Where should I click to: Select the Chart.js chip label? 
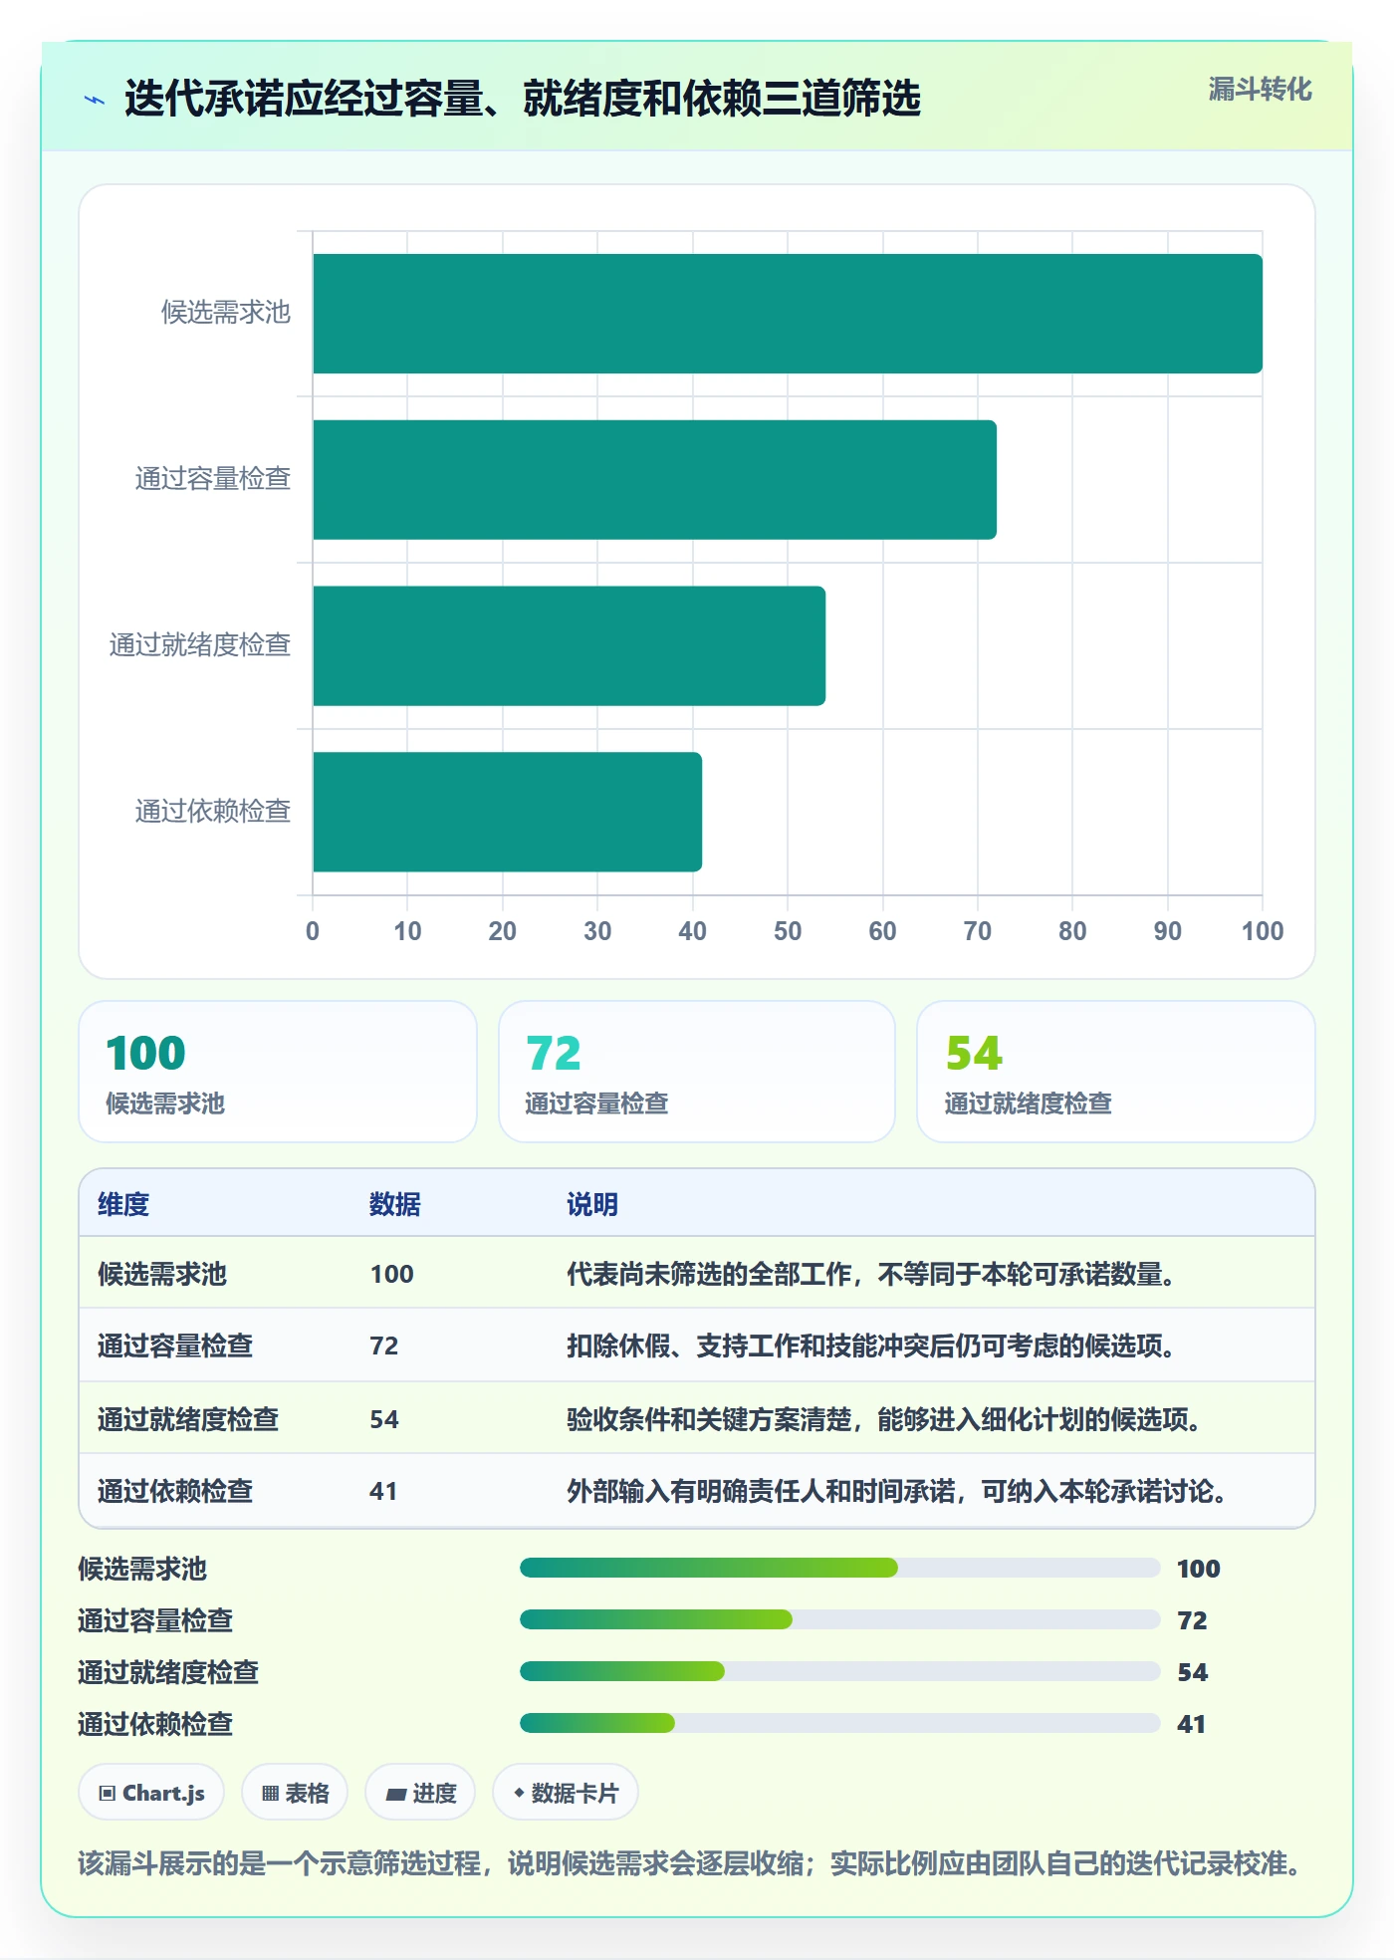(163, 1793)
